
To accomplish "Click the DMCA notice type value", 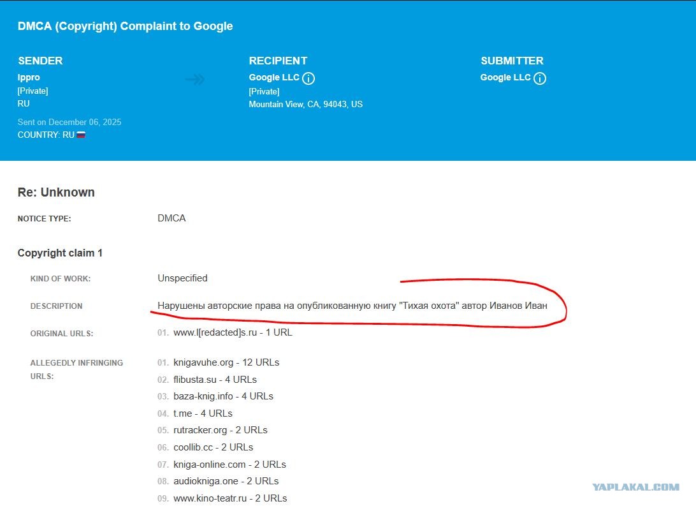I will 171,218.
